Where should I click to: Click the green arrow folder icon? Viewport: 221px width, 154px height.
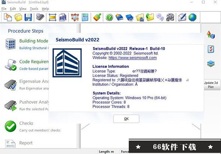pos(150,17)
